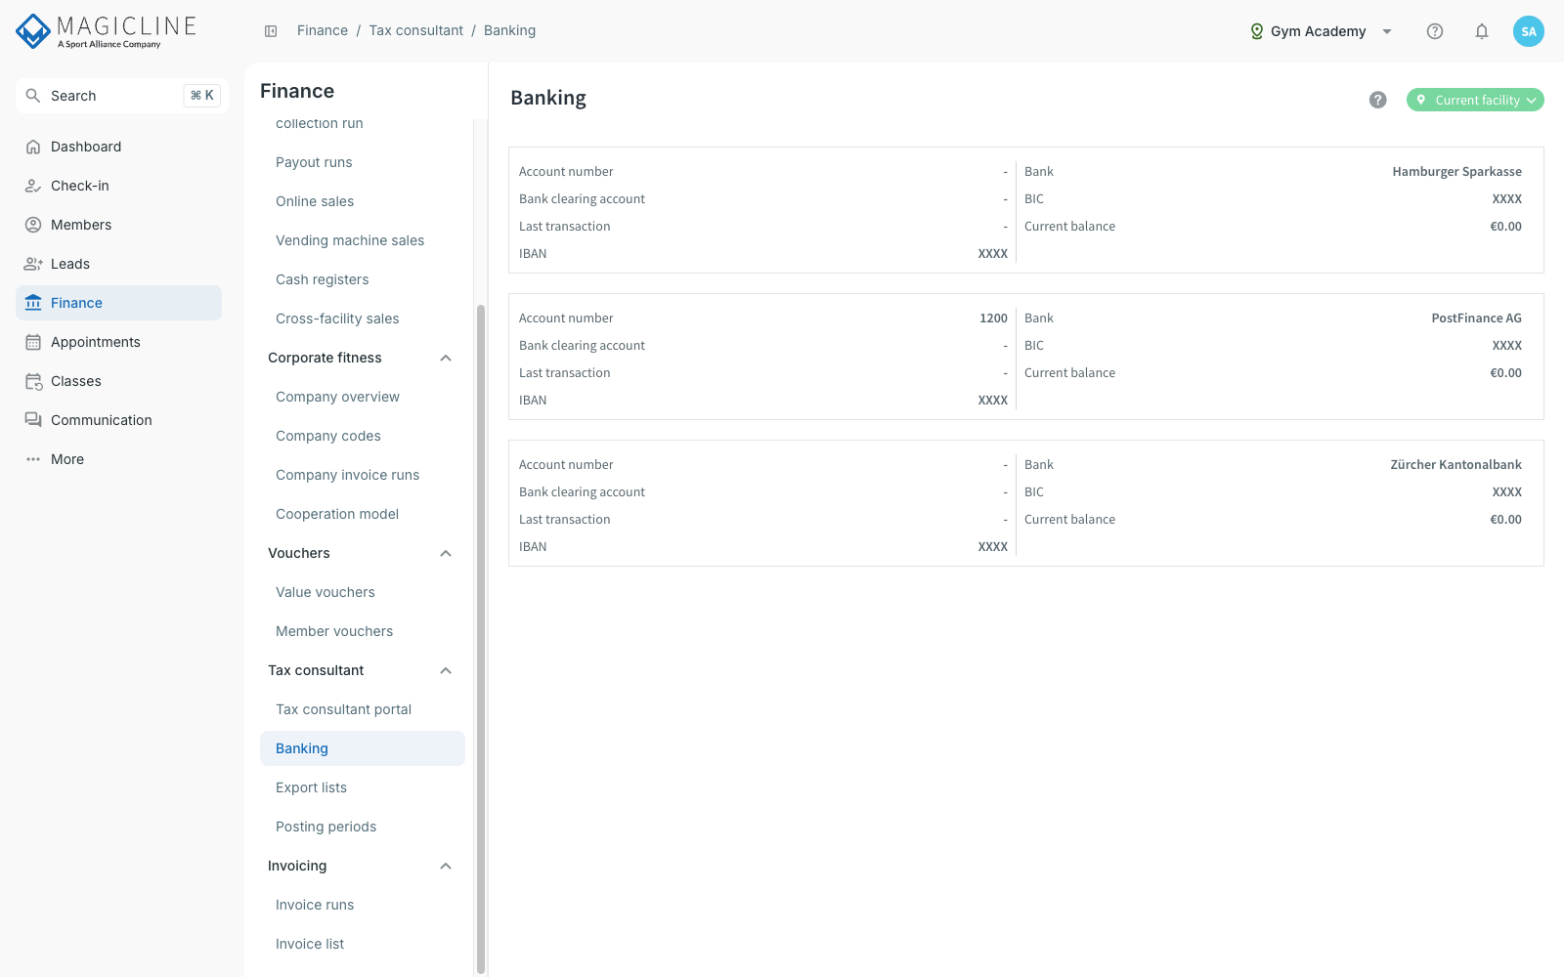Click the More ellipsis icon
The height and width of the screenshot is (977, 1564).
[33, 459]
